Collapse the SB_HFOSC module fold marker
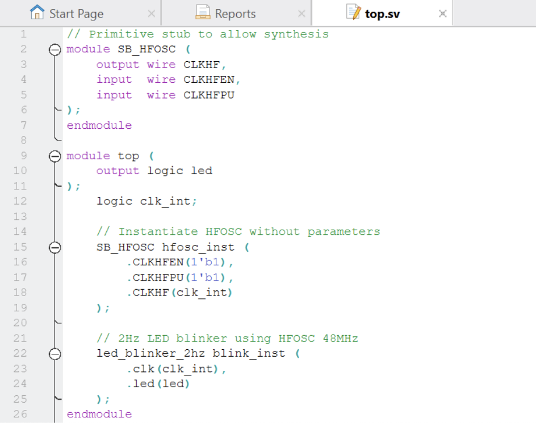Screen dimensions: 536x423 55,49
